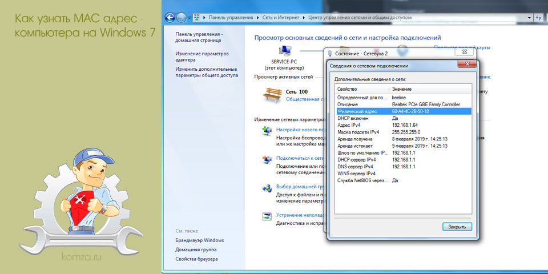This screenshot has height=274, width=548.
Task: Click the Back navigation arrow button
Action: click(x=170, y=17)
